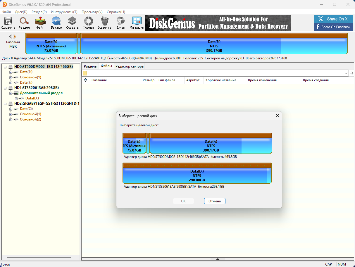Expand the Основной(2) tree node
This screenshot has height=267, width=355.
(11, 119)
